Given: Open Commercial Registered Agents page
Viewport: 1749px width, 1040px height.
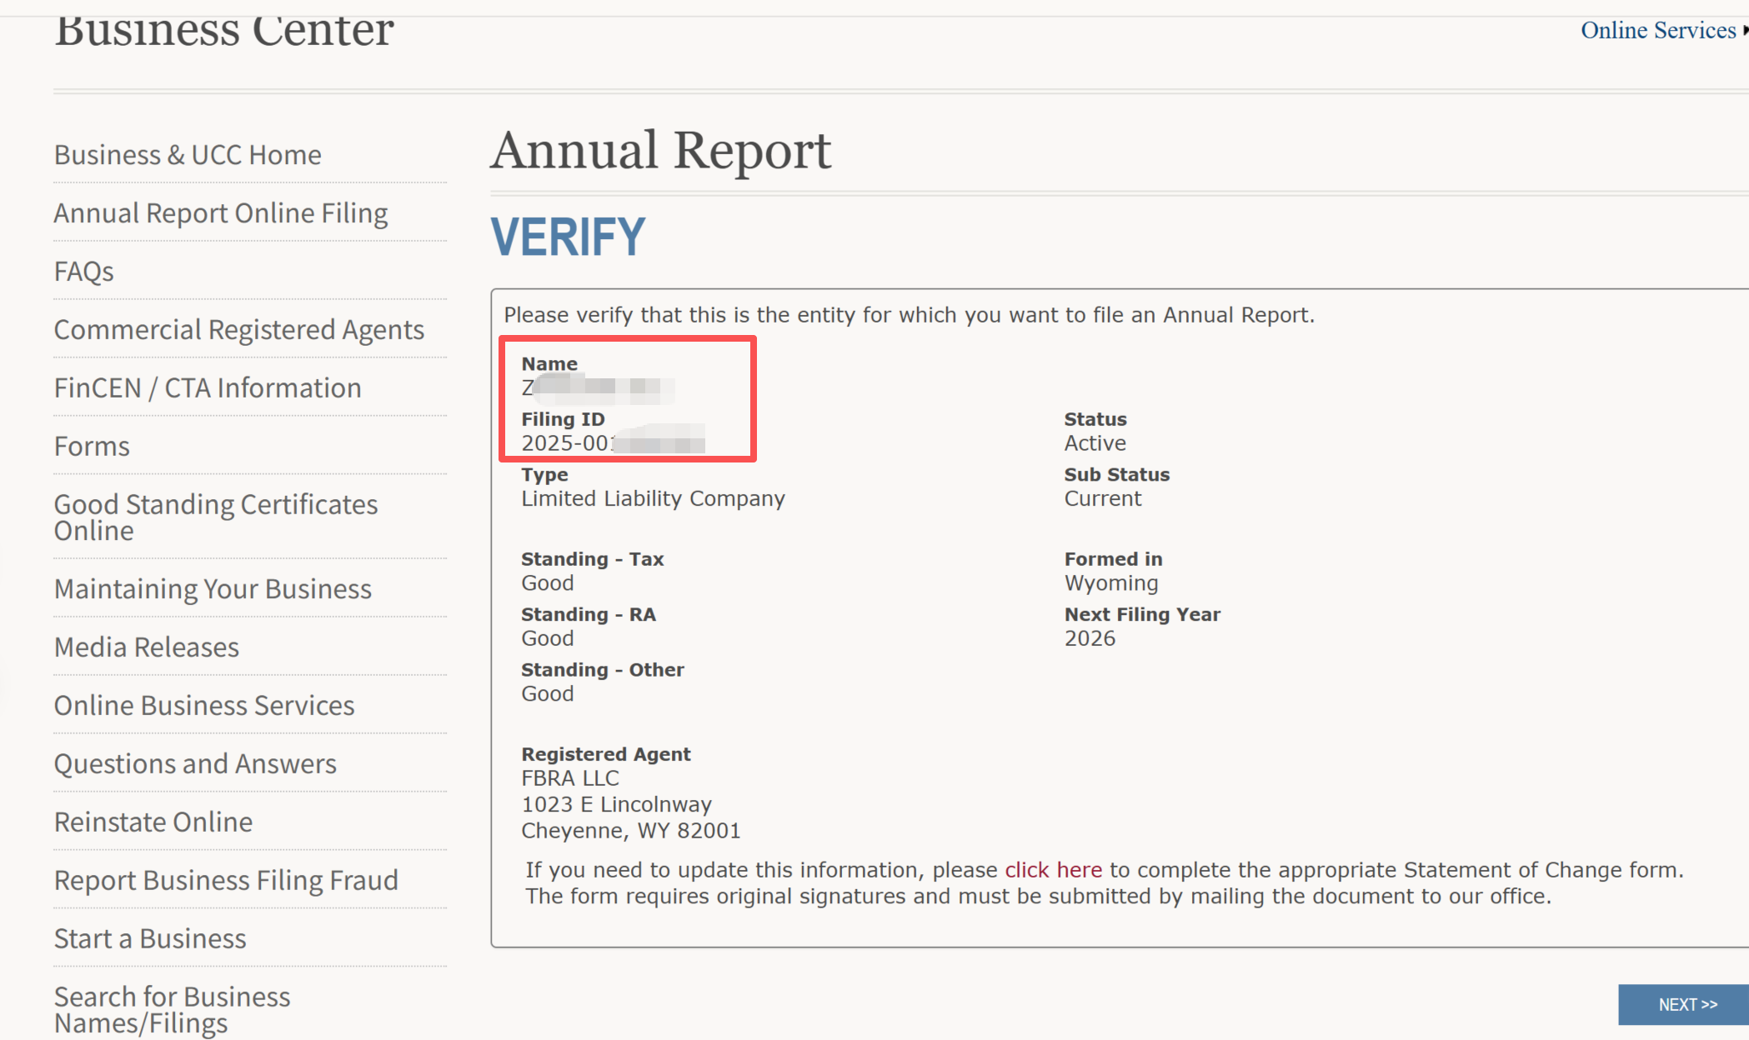Looking at the screenshot, I should (239, 330).
